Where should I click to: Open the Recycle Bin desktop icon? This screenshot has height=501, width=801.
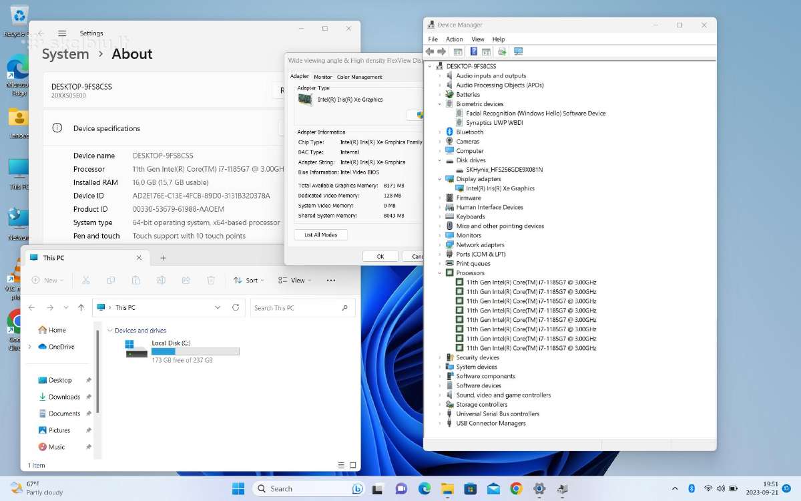[19, 19]
